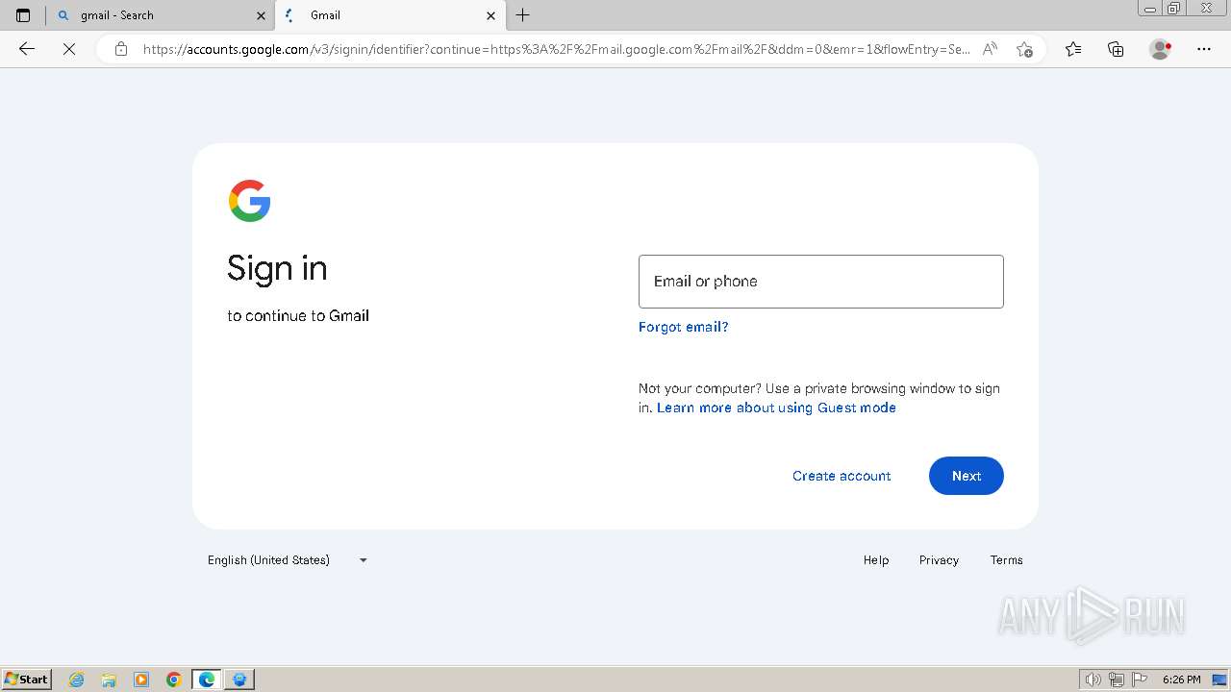Open the Help link
This screenshot has width=1231, height=692.
click(x=876, y=560)
